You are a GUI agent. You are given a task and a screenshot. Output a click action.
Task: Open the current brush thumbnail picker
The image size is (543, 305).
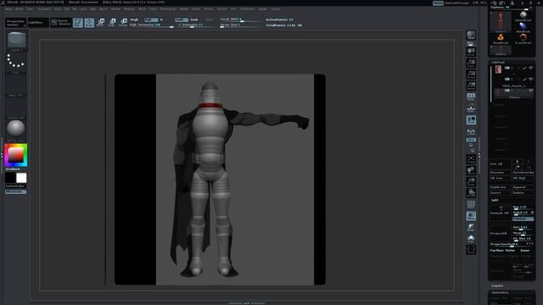pos(16,40)
